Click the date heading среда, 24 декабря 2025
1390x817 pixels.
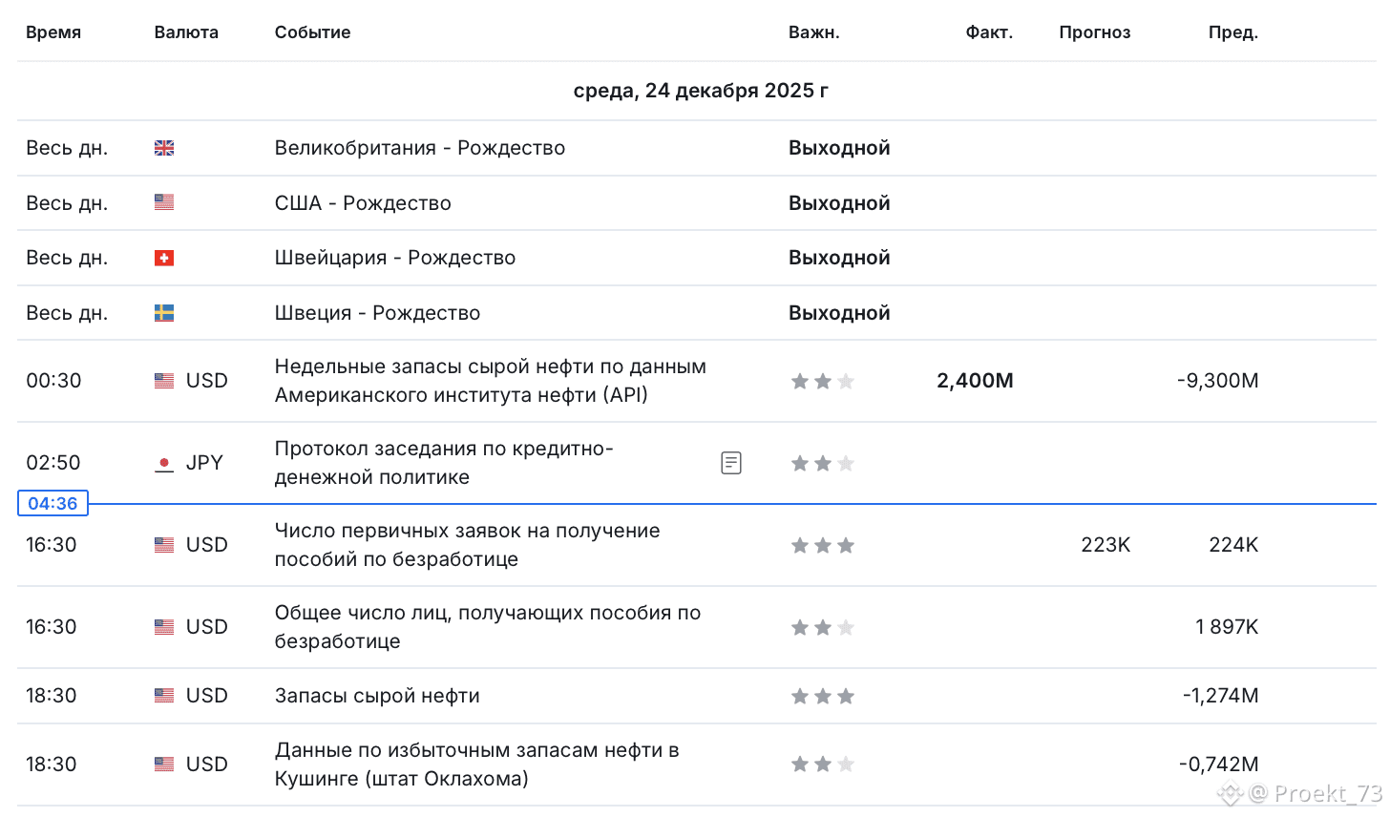click(x=701, y=91)
